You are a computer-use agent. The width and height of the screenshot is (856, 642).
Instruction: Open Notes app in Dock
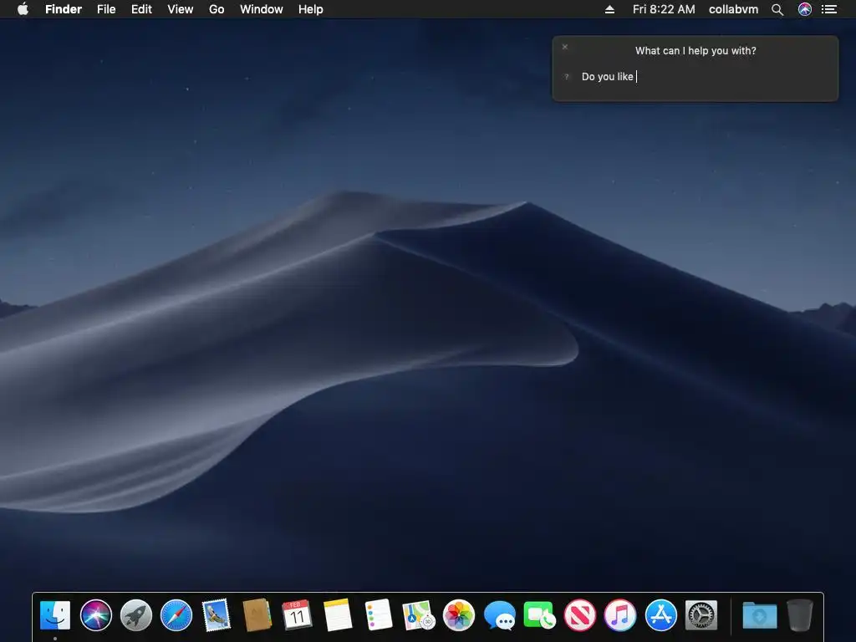pyautogui.click(x=338, y=615)
